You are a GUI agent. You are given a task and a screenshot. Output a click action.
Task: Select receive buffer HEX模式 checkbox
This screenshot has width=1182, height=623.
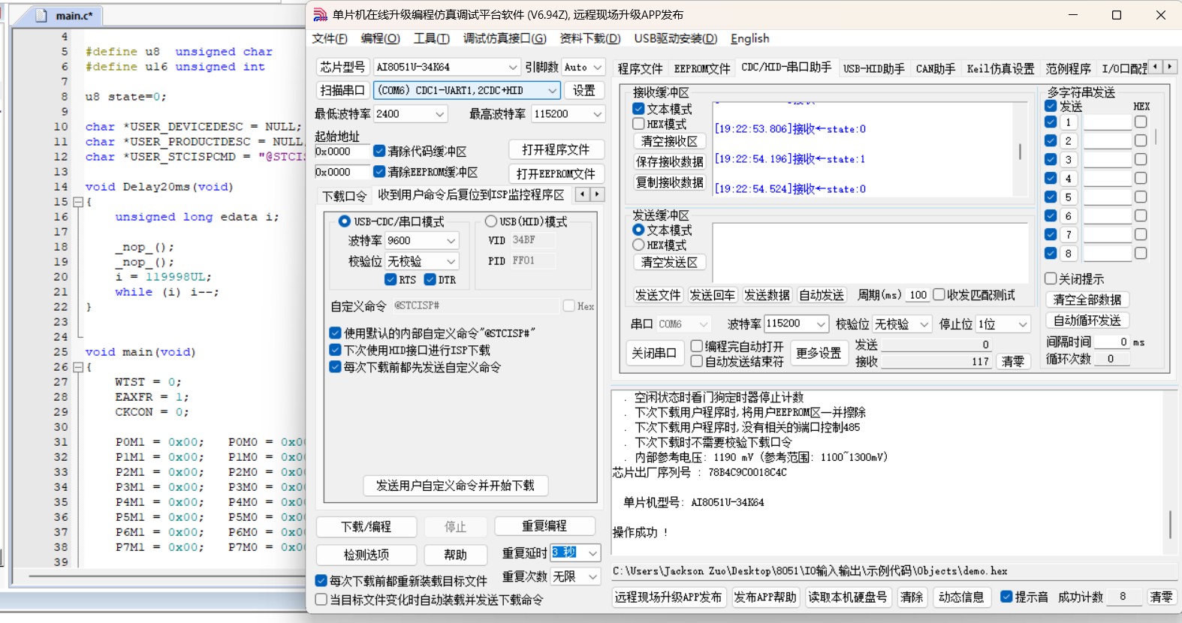point(638,124)
